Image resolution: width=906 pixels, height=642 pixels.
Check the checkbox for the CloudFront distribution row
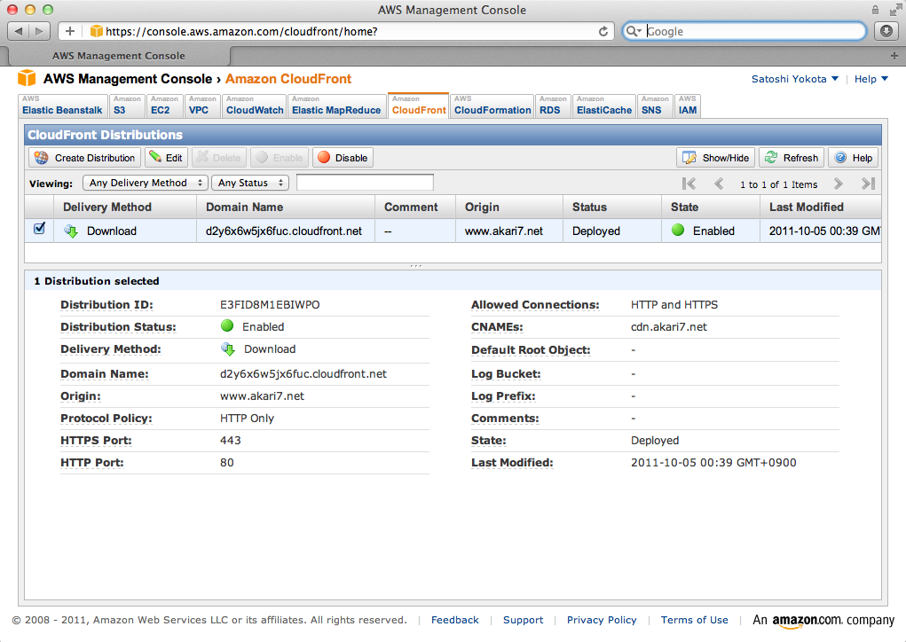coord(37,229)
